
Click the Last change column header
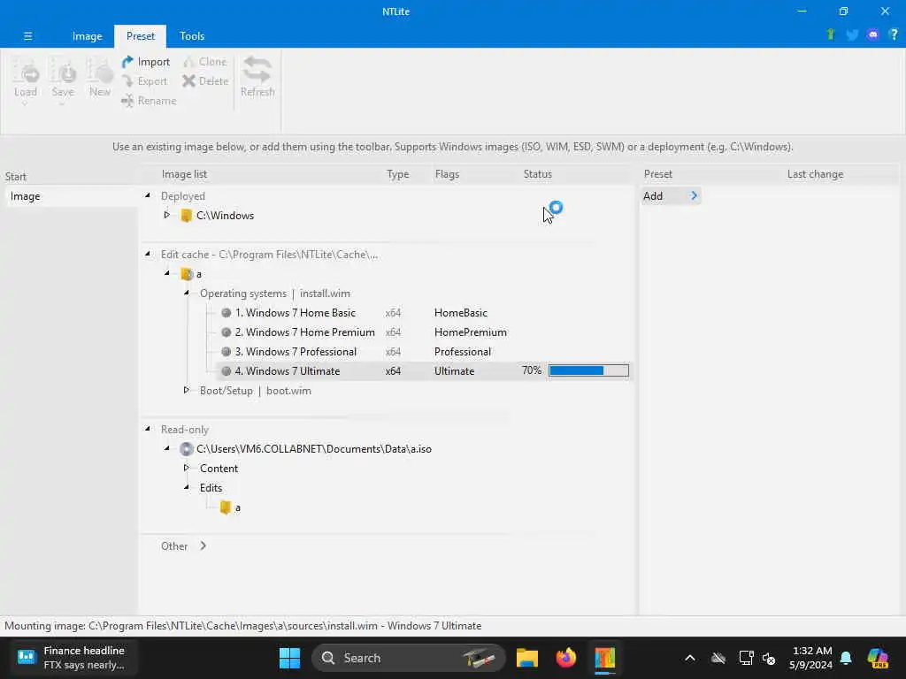coord(815,174)
